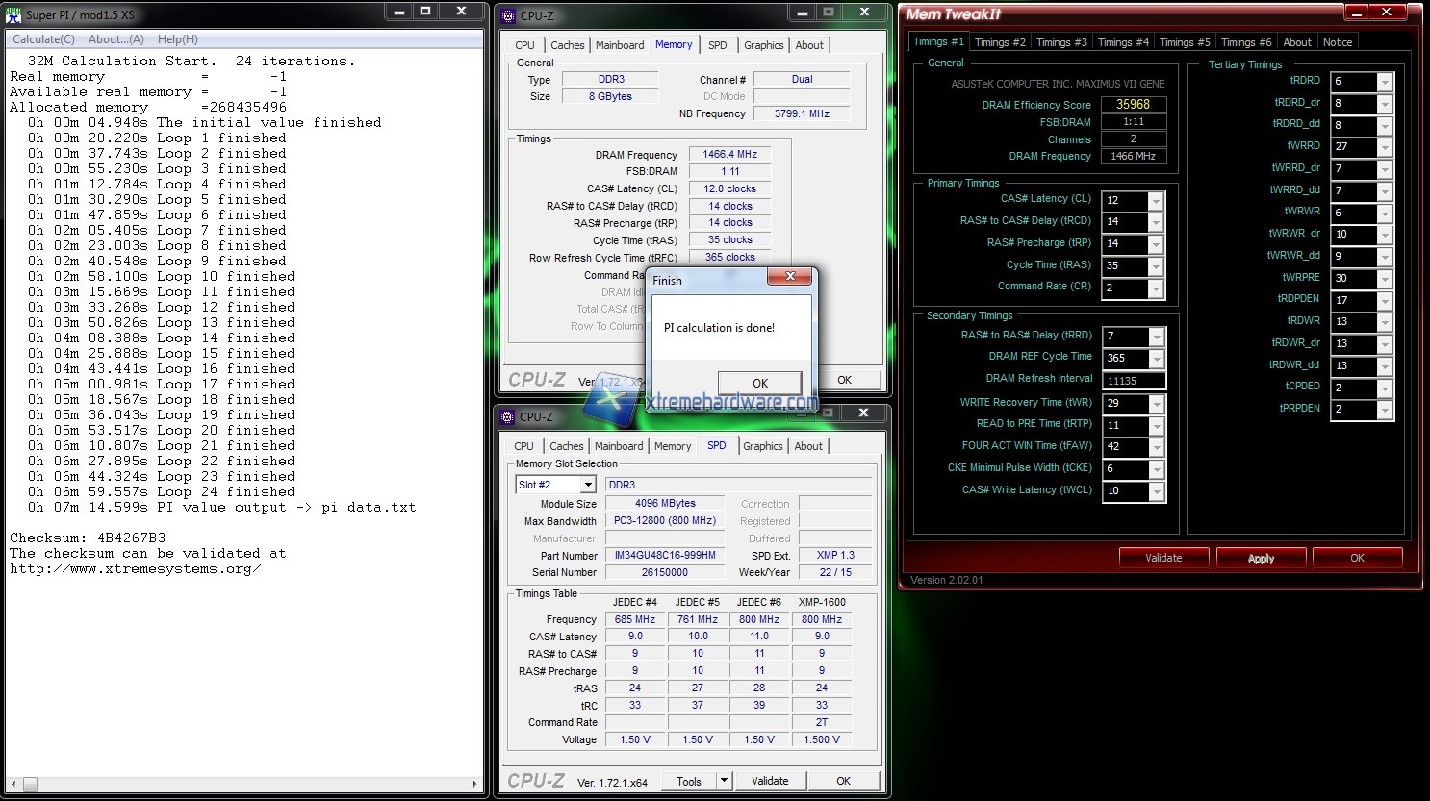This screenshot has height=801, width=1430.
Task: Open the Help menu in Super PI
Action: (x=176, y=38)
